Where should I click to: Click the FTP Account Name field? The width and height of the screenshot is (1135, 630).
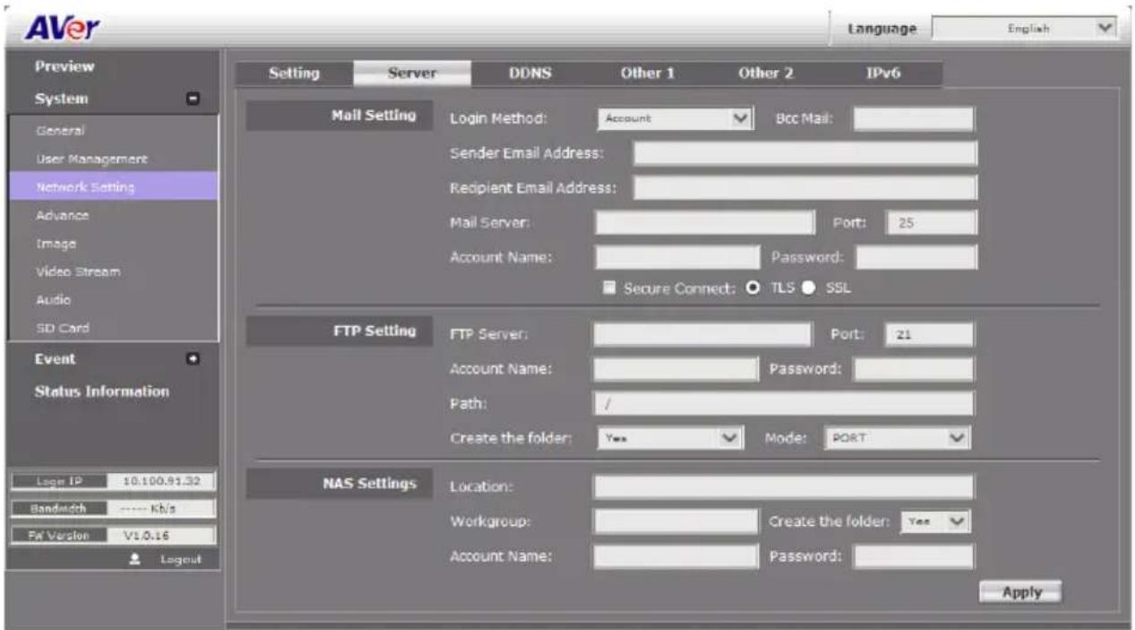(x=675, y=369)
